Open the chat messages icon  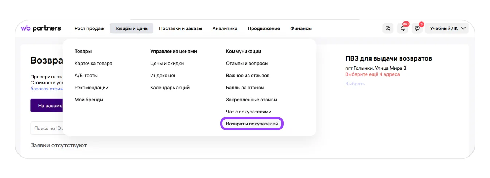388,28
